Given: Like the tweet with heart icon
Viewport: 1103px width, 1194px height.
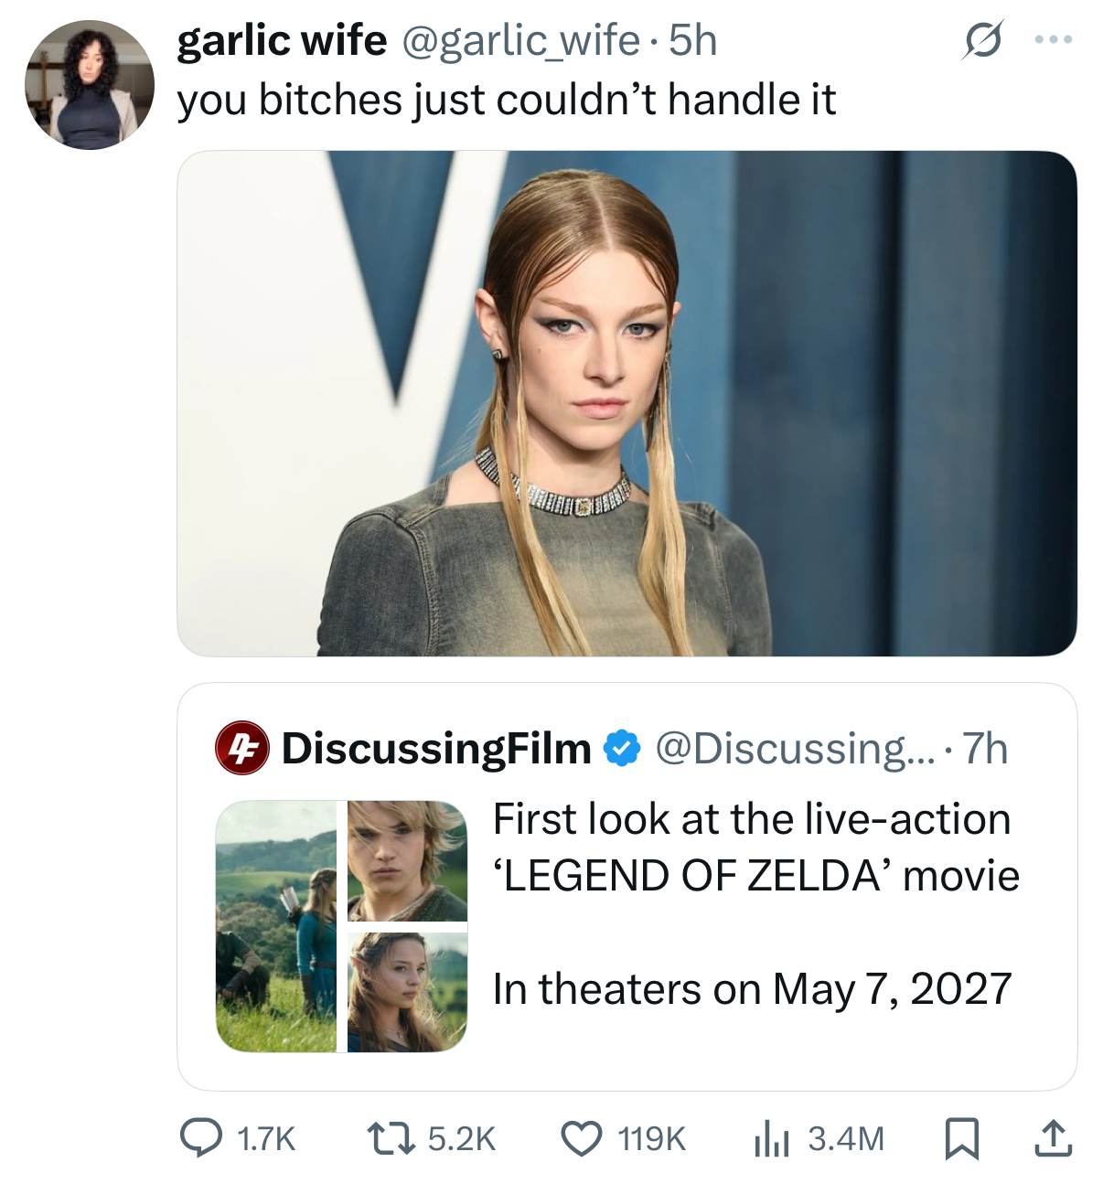Looking at the screenshot, I should (581, 1138).
